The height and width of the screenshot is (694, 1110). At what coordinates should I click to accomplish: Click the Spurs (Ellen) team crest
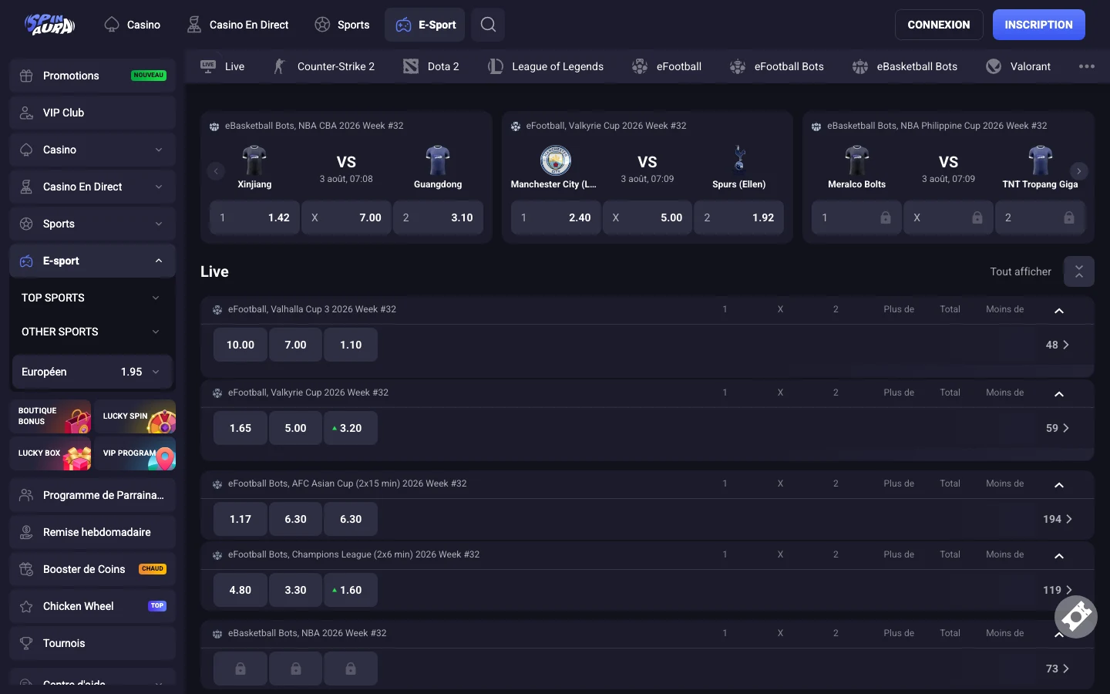tap(739, 160)
